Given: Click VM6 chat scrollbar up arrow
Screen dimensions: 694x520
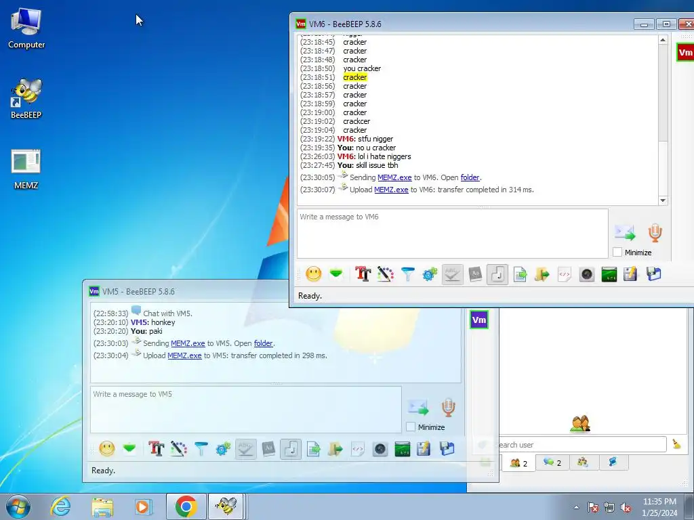Looking at the screenshot, I should click(663, 40).
